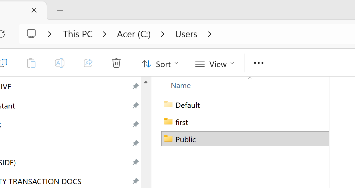Click the Delete trash can icon

116,63
